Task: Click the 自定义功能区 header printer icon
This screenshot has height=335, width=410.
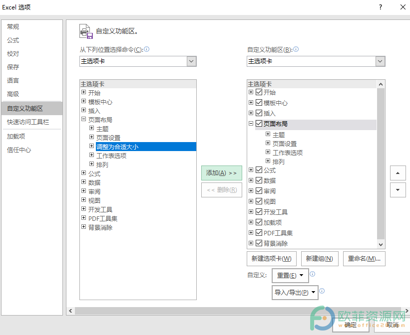Action: click(x=86, y=31)
